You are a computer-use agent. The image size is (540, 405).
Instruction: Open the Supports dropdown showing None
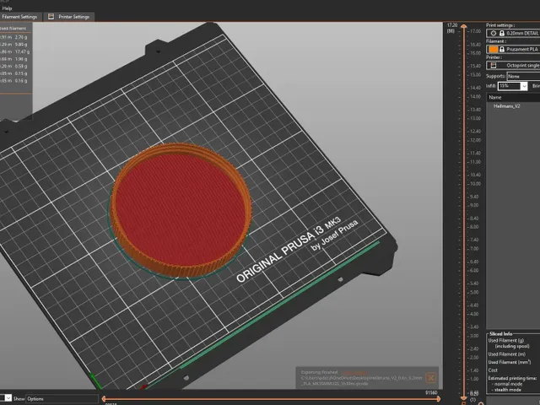click(x=523, y=76)
